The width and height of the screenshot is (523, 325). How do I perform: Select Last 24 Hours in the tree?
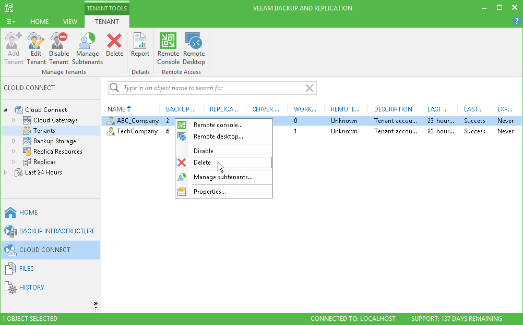click(x=43, y=172)
